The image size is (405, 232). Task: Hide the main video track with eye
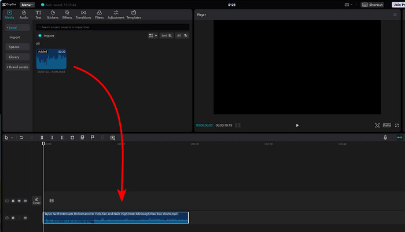click(x=19, y=201)
